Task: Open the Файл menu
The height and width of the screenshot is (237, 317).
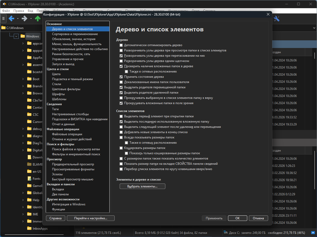Action: pos(6,11)
